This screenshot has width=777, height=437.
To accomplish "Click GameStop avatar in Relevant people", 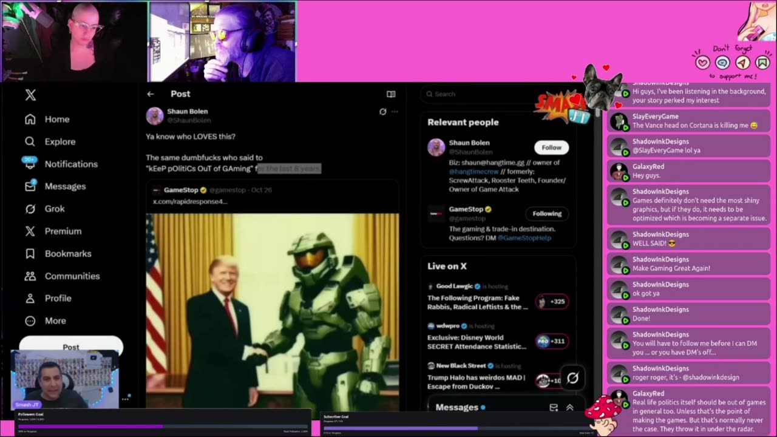I will pyautogui.click(x=436, y=214).
